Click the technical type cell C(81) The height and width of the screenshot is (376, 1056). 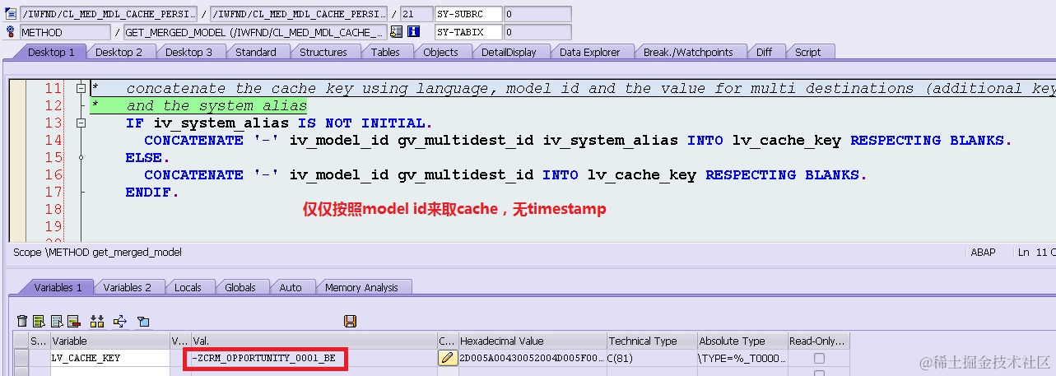pyautogui.click(x=651, y=359)
